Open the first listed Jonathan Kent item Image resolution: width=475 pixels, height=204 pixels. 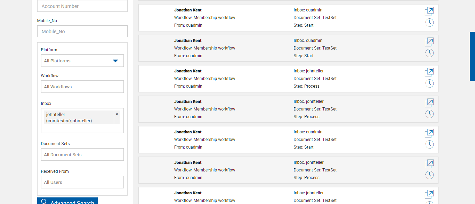point(429,11)
